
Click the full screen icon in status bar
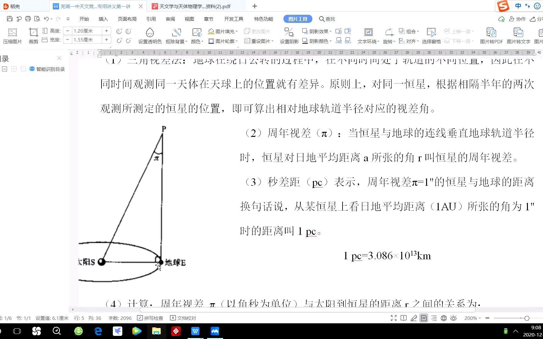[x=394, y=318]
